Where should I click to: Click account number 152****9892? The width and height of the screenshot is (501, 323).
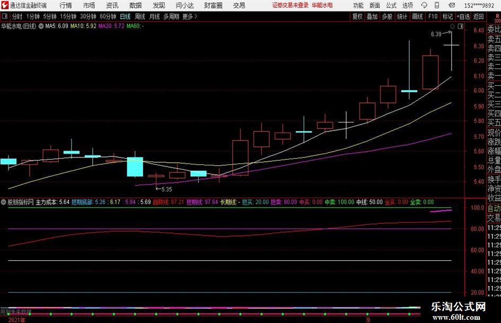pos(479,5)
